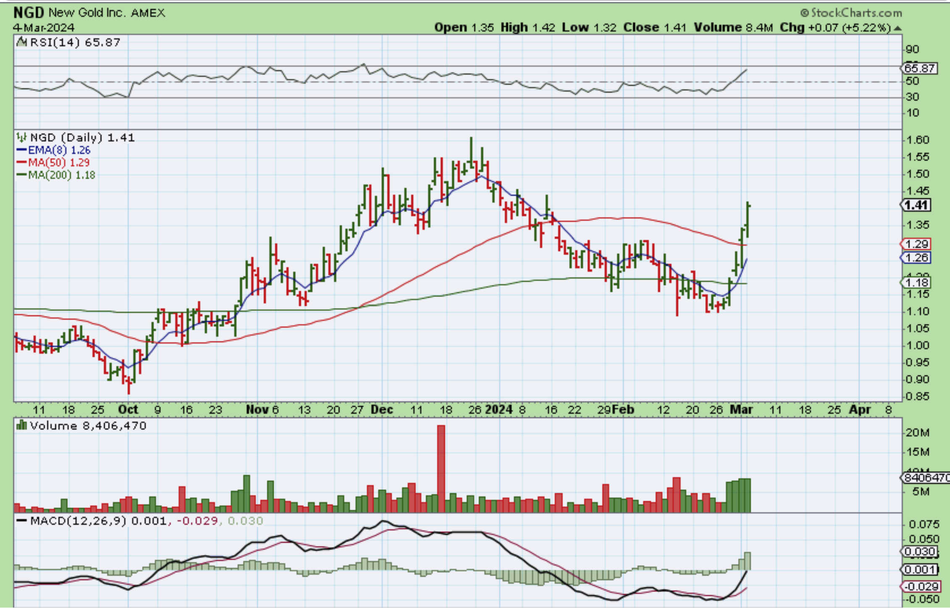950x608 pixels.
Task: Click the StockCharts.com copyright logo
Action: coord(851,13)
